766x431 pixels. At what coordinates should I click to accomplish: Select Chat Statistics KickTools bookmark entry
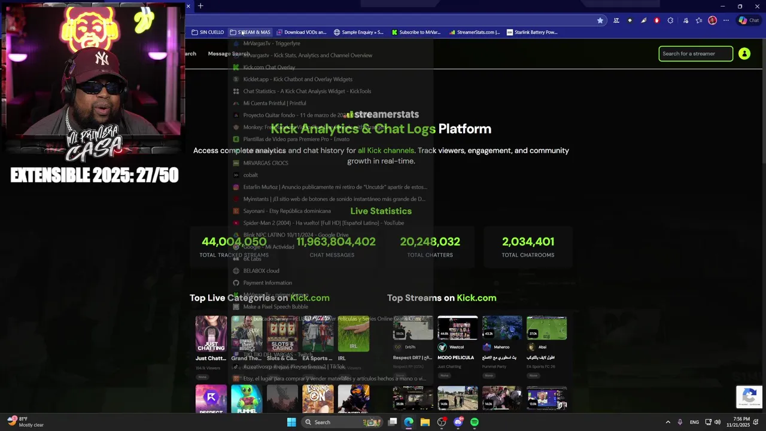point(330,91)
